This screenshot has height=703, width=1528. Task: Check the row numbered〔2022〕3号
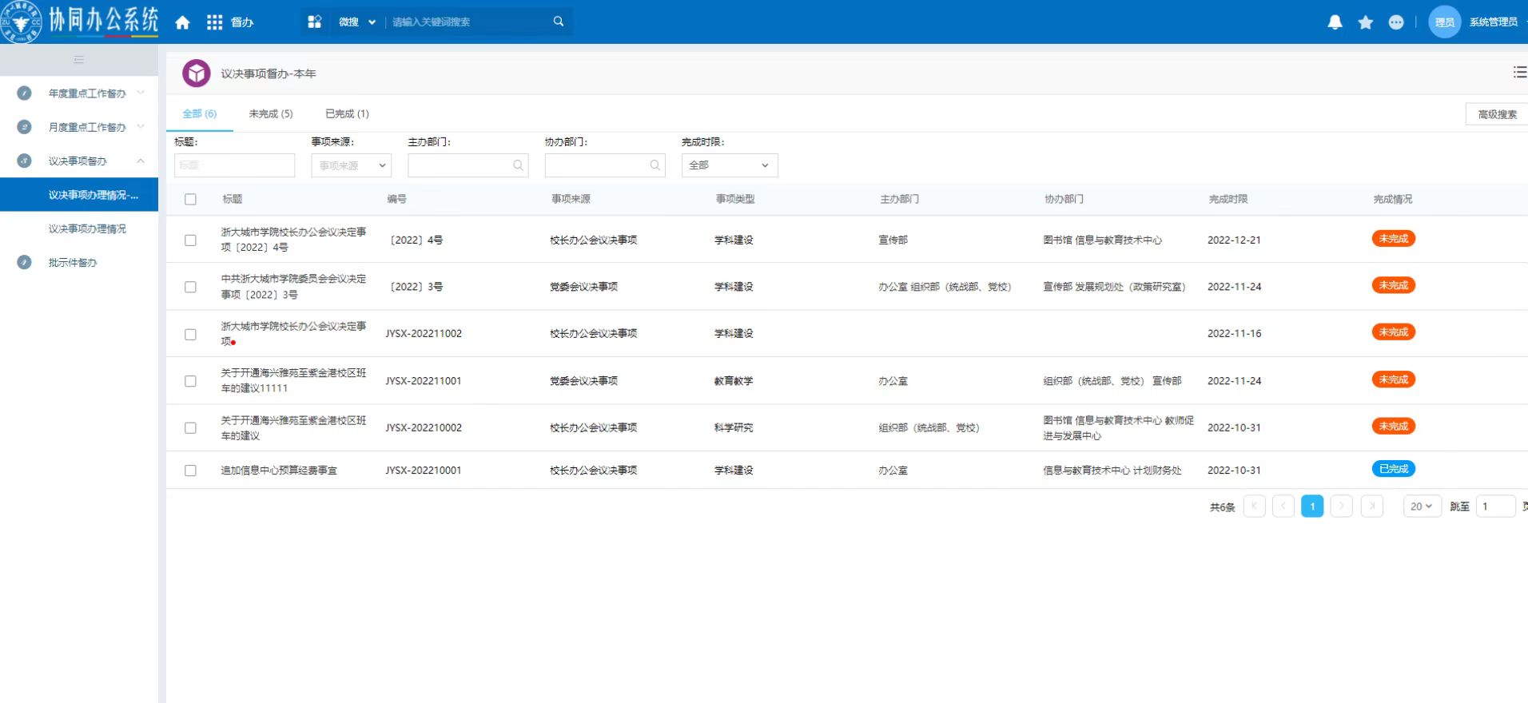pyautogui.click(x=190, y=287)
